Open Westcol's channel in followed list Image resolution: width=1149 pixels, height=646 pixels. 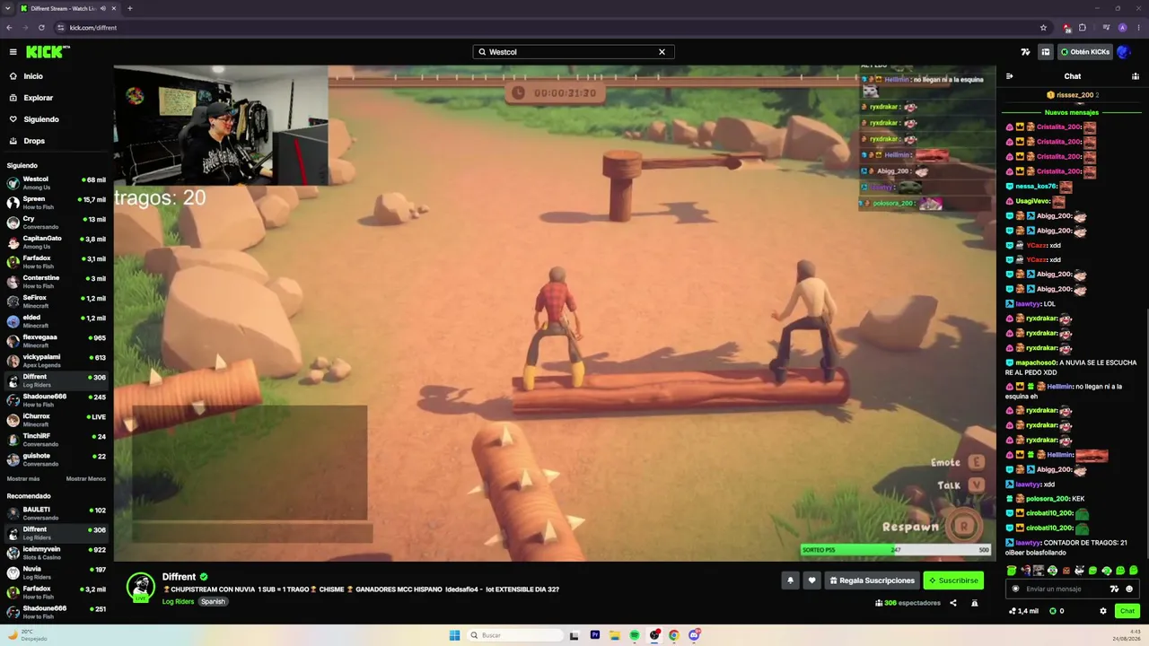[x=57, y=182]
